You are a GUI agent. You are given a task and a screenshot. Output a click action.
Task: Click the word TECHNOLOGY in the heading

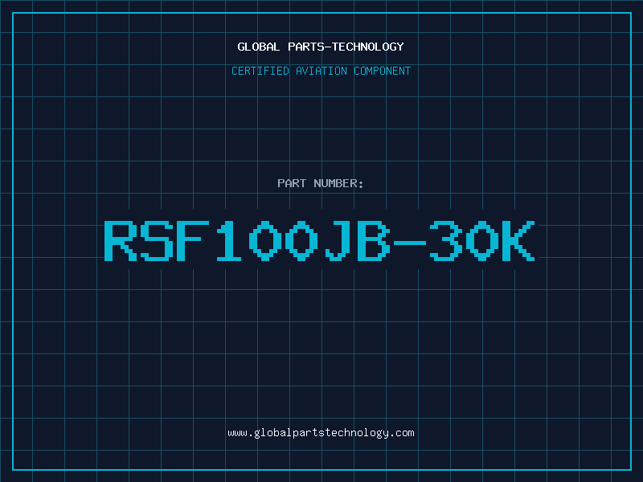[368, 47]
